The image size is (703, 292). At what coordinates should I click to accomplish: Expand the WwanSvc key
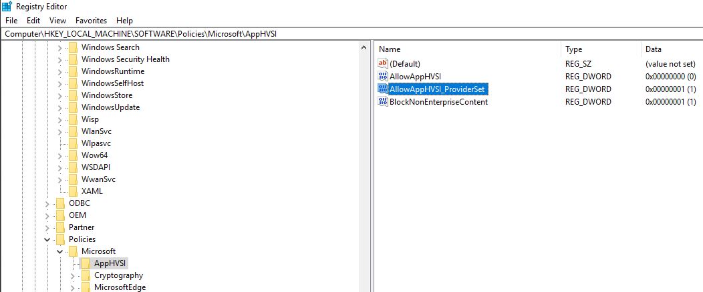(x=59, y=180)
